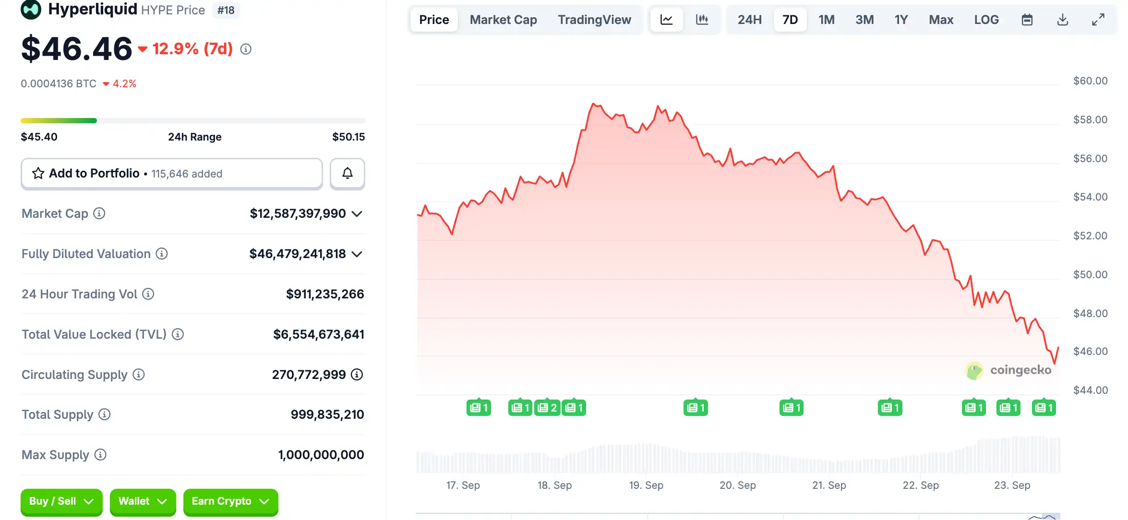Image resolution: width=1128 pixels, height=520 pixels.
Task: Select the 24H time range
Action: [749, 20]
